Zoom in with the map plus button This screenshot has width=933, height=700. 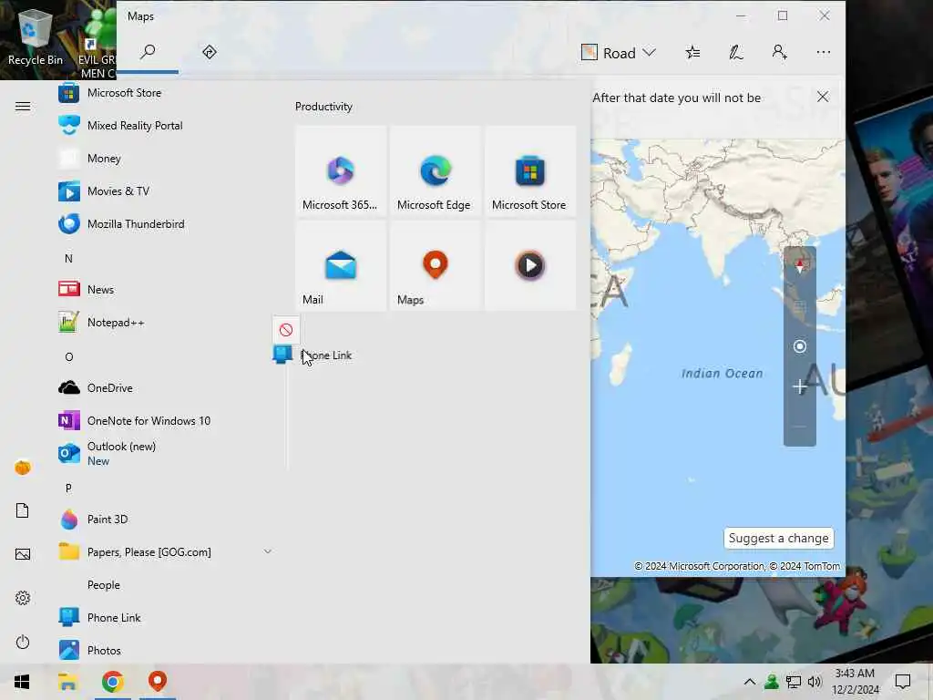(800, 386)
